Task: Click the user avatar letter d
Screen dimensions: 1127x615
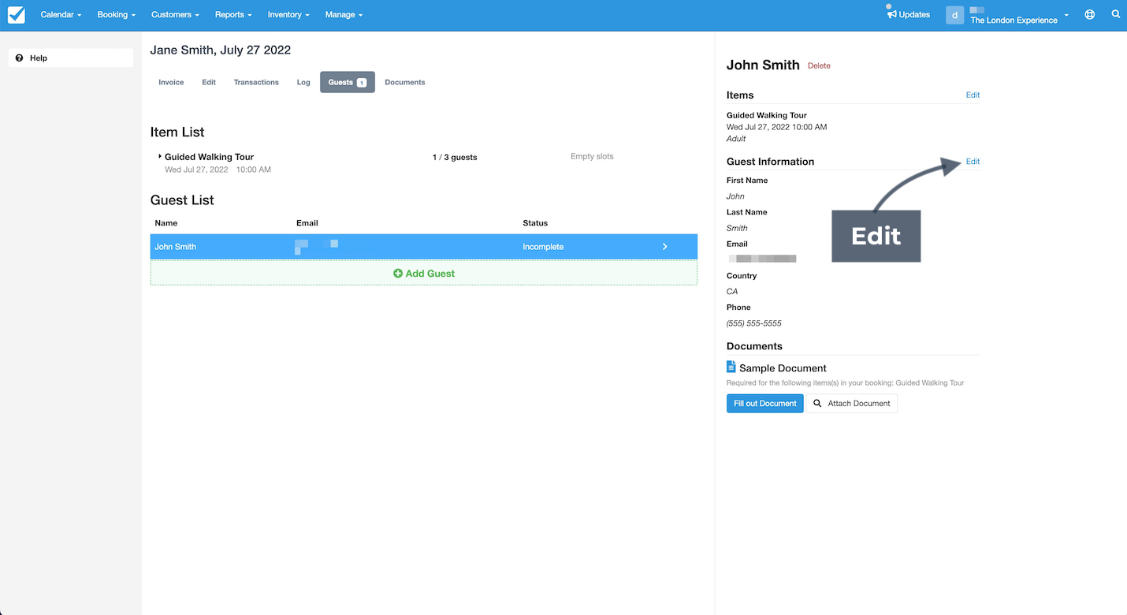Action: click(954, 15)
